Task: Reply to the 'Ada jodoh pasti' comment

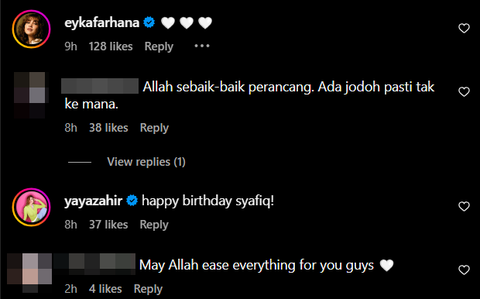Action: coord(154,128)
